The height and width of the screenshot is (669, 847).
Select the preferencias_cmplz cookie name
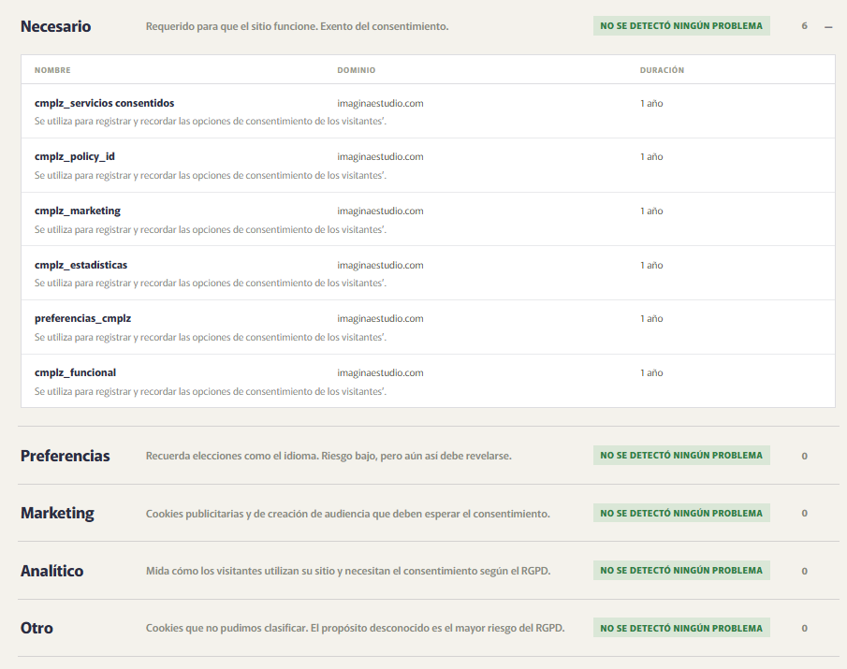(x=82, y=318)
